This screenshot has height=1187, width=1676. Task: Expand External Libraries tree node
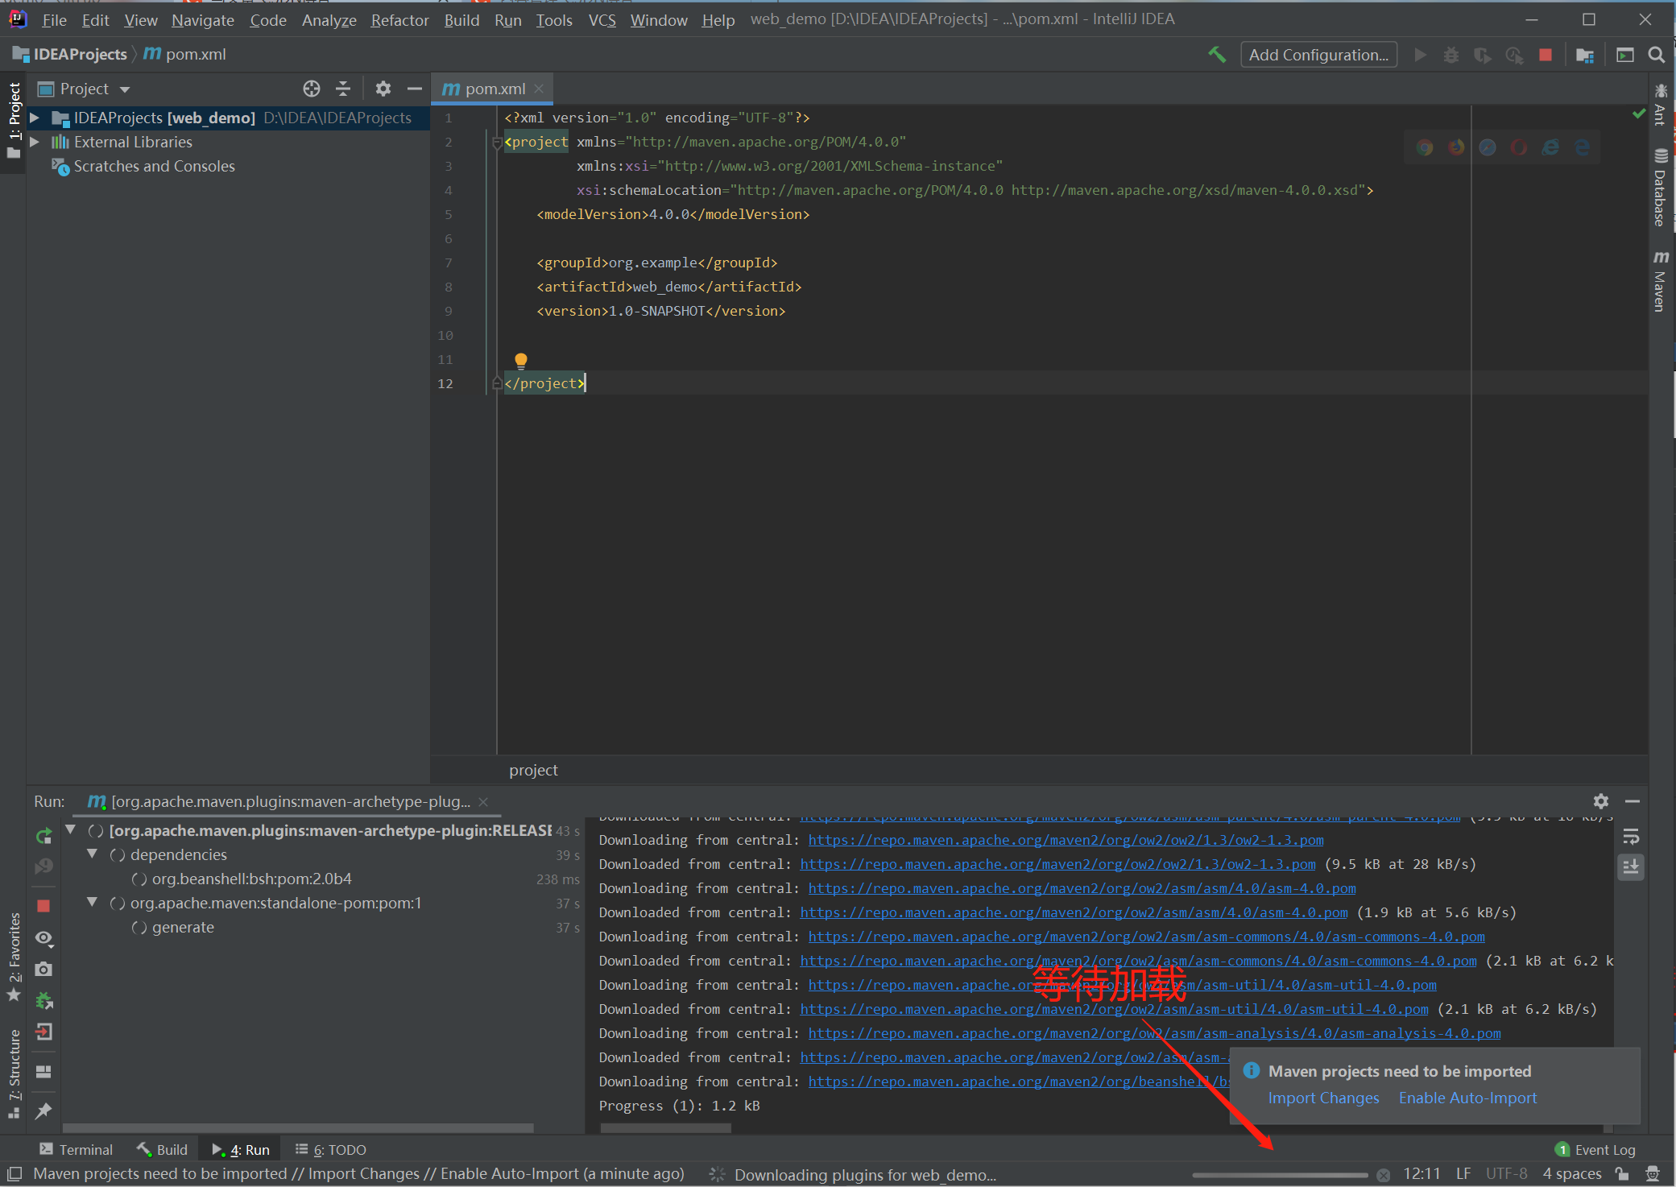(35, 143)
